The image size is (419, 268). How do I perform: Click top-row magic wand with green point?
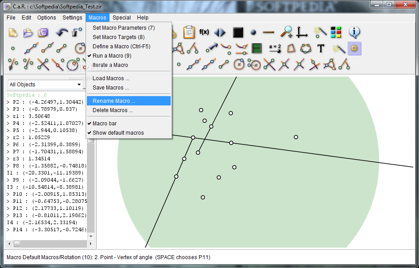[x=320, y=32]
